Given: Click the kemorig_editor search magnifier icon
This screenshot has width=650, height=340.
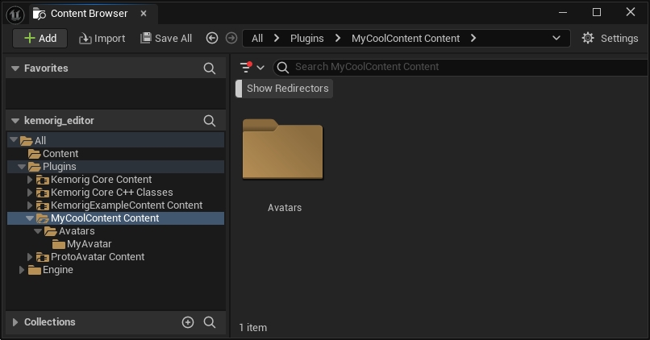Looking at the screenshot, I should (210, 121).
